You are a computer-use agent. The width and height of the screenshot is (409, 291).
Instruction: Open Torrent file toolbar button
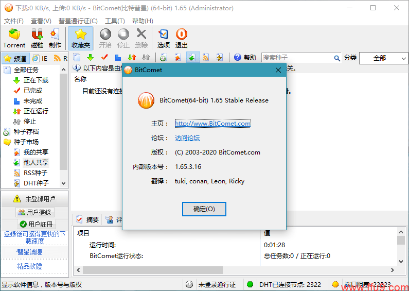(14, 38)
